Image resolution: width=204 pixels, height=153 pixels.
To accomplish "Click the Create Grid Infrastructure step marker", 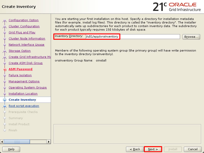I will (x=5, y=57).
